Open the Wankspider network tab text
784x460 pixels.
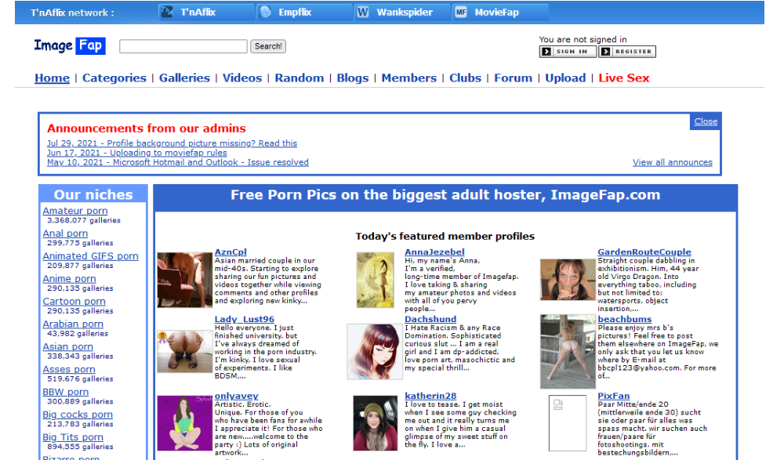405,12
